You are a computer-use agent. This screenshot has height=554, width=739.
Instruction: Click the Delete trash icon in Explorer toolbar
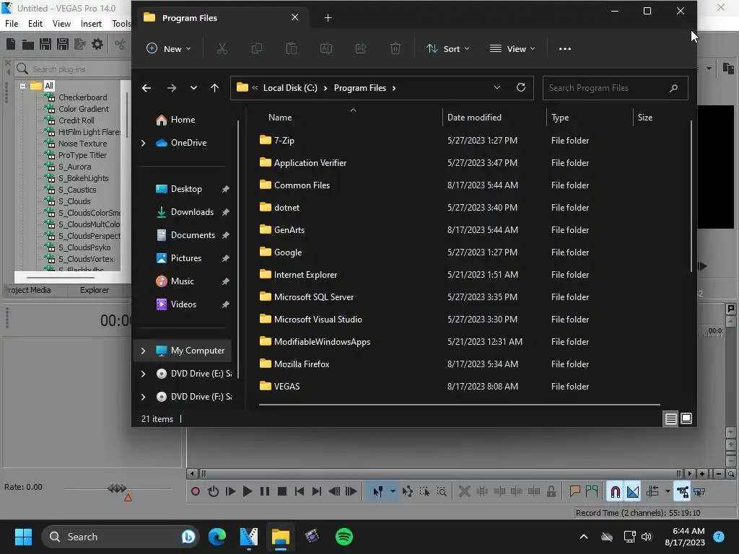pos(395,48)
